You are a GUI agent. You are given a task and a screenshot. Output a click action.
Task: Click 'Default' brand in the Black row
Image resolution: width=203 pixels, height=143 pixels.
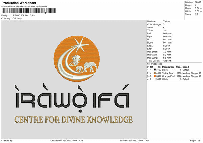tap(186, 70)
